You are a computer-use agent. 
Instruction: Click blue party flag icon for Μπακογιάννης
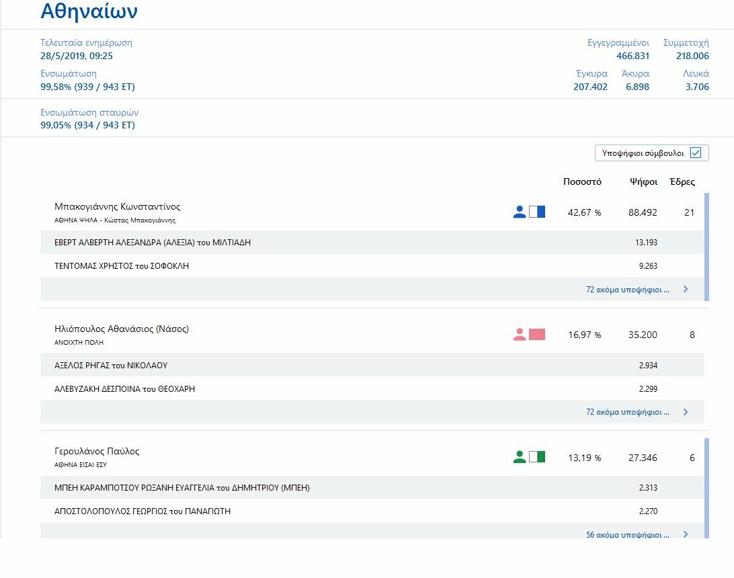click(x=537, y=212)
